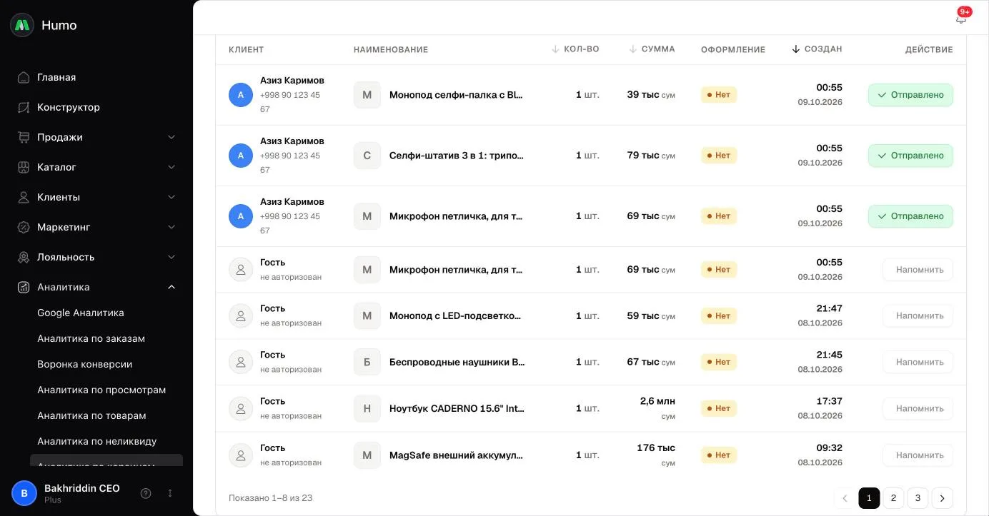Go to the next page arrow
Screen dimensions: 989x516
(x=943, y=498)
